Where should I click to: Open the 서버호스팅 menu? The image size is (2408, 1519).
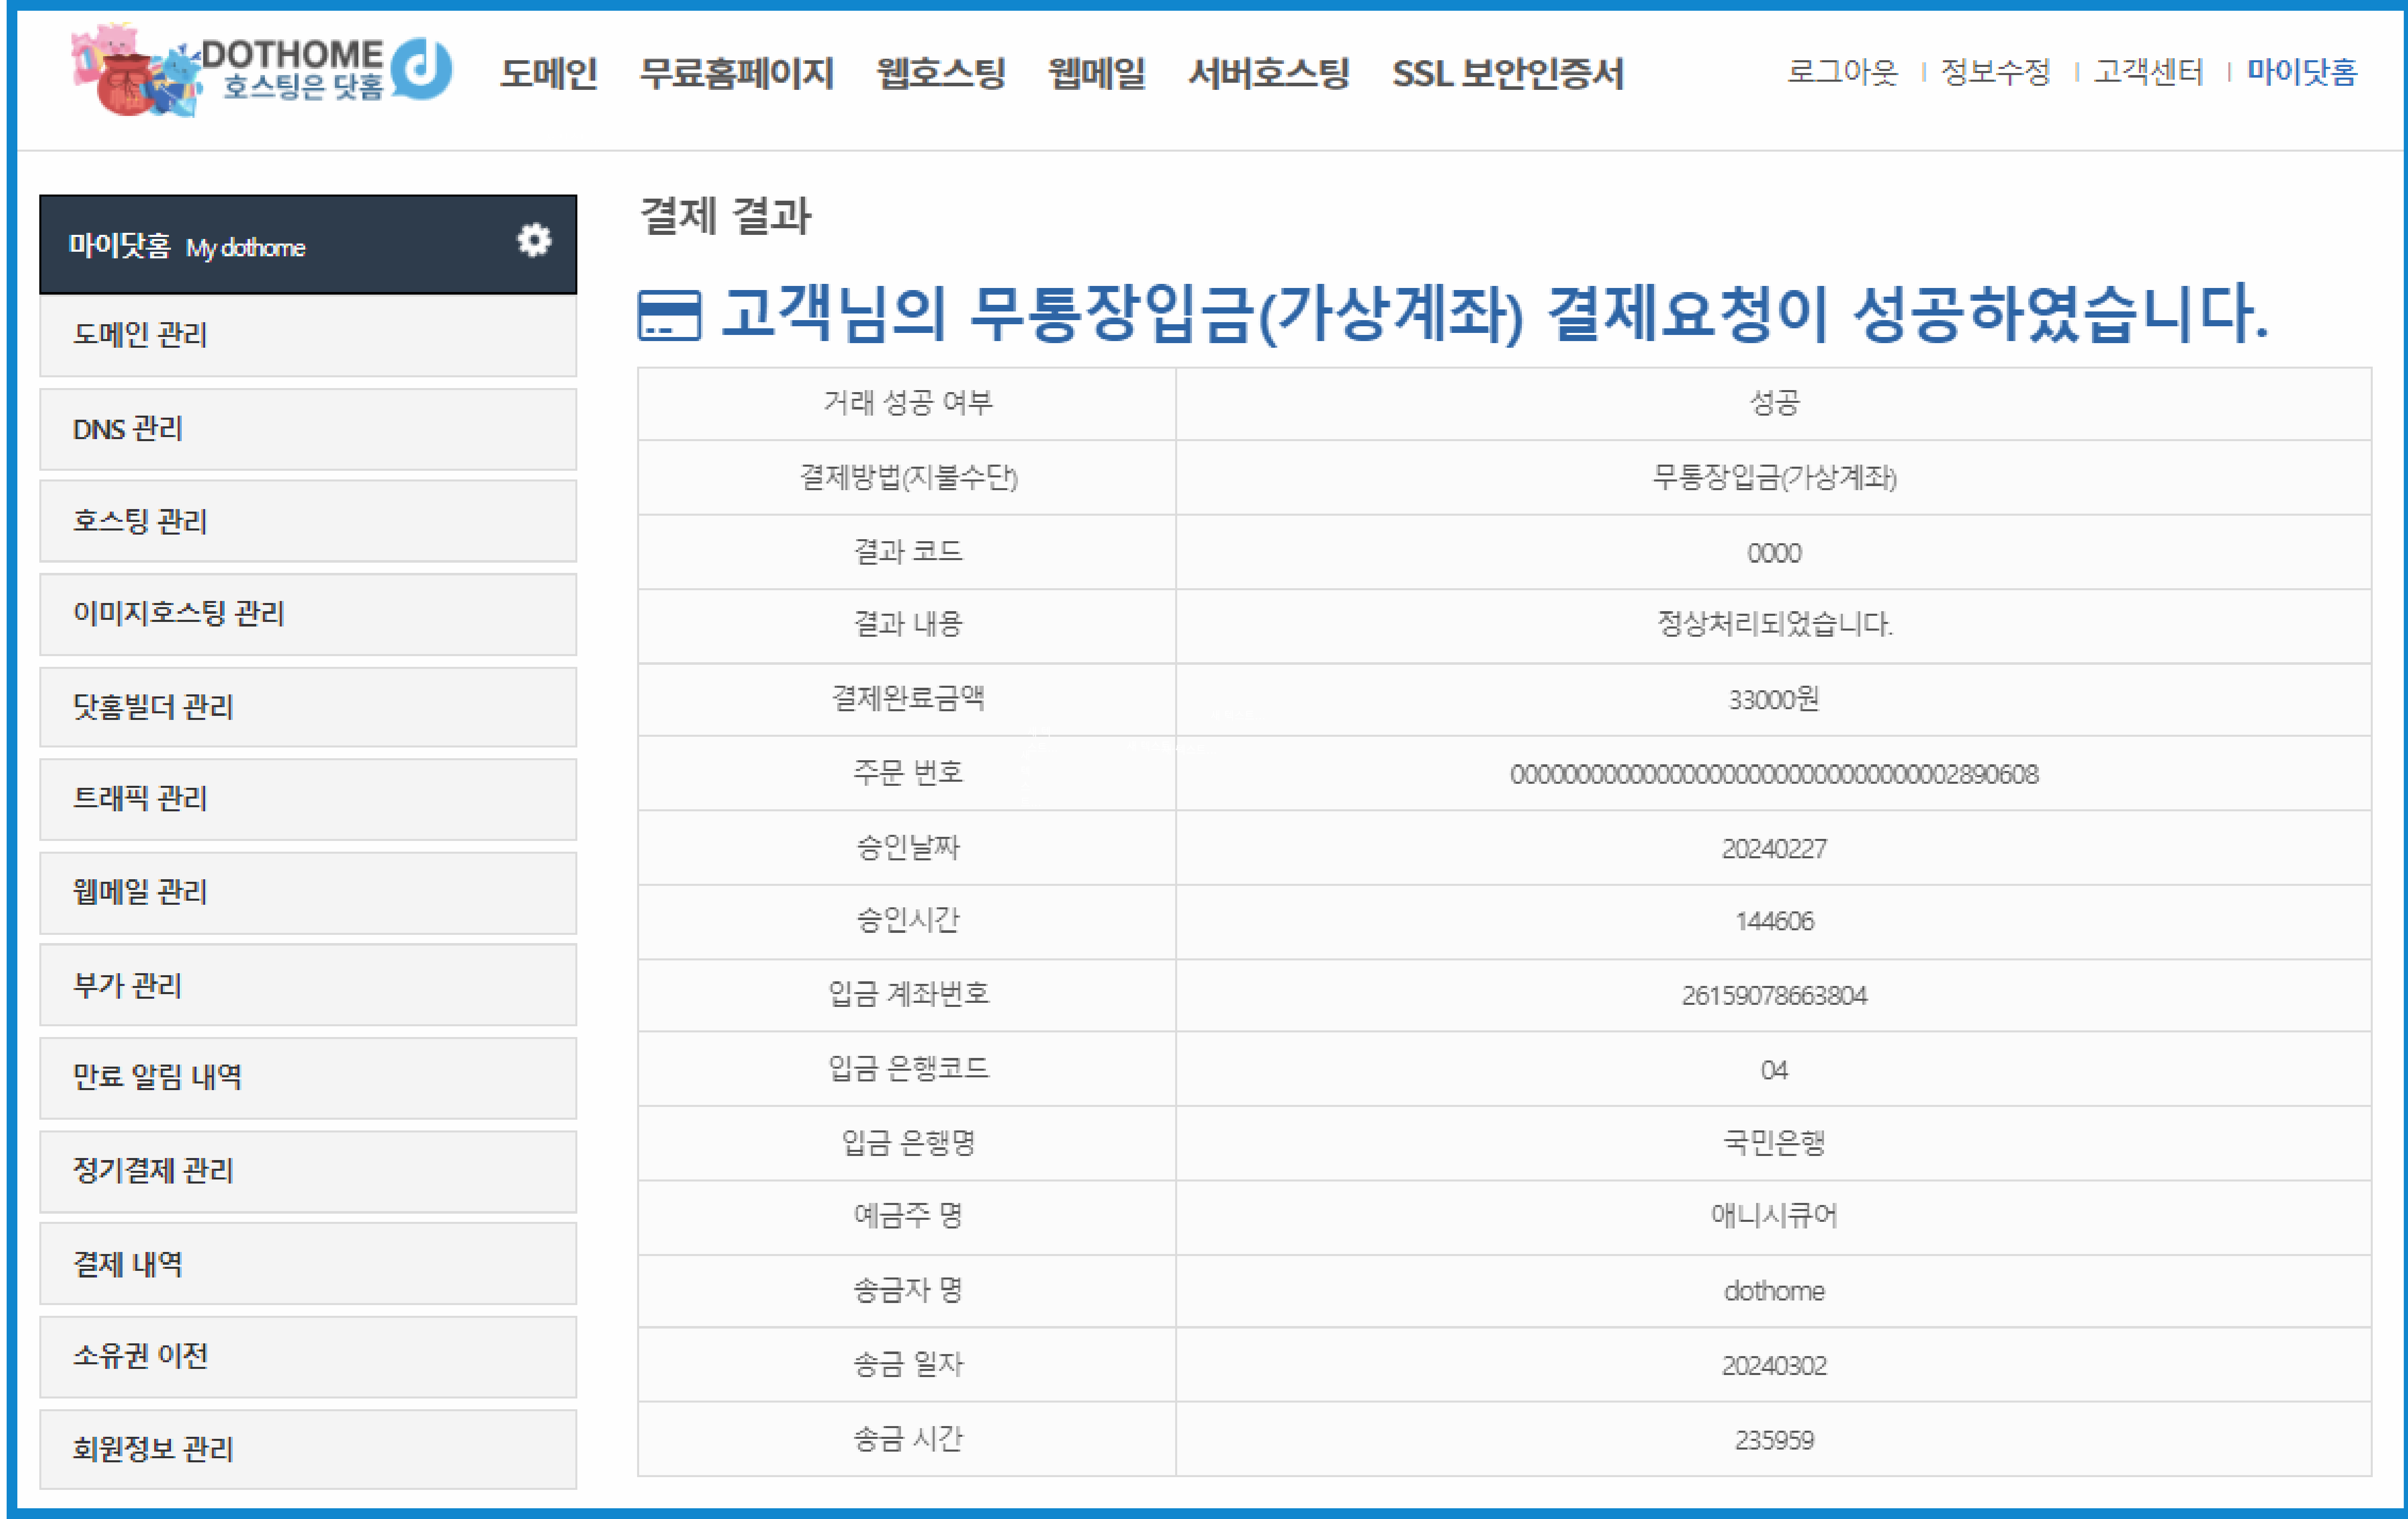(x=1268, y=73)
